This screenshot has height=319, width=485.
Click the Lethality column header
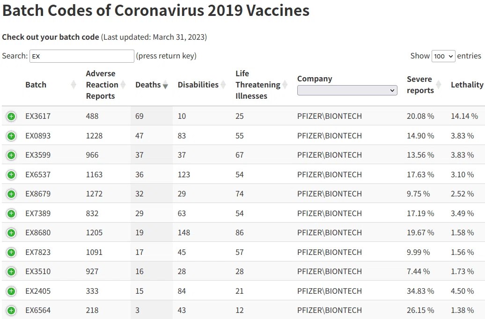pos(467,85)
